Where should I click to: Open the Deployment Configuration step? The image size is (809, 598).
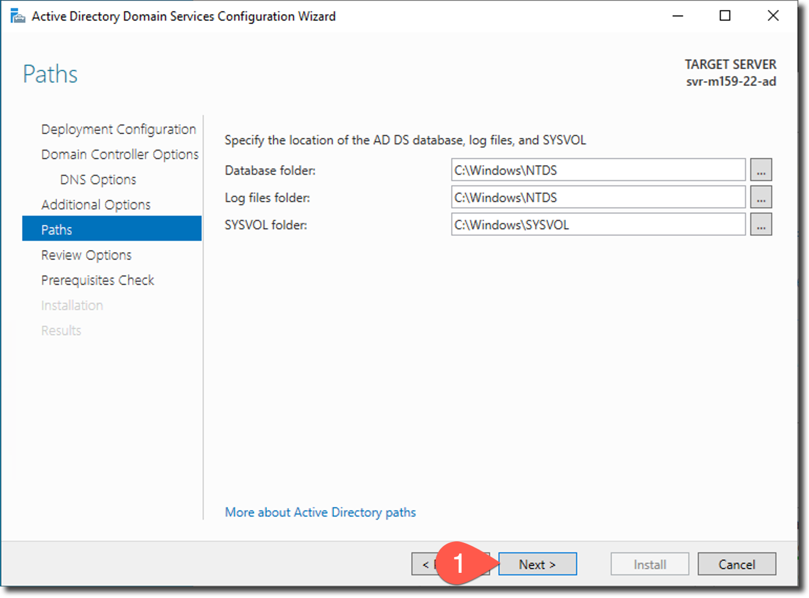[x=119, y=129]
